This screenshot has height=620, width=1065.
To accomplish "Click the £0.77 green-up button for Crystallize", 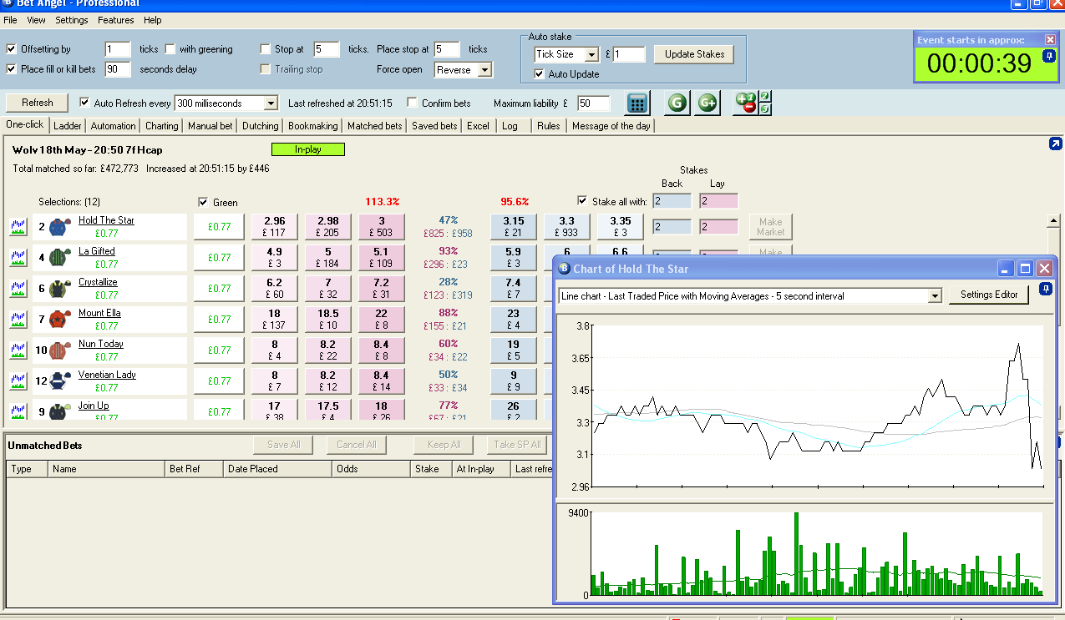I will (219, 289).
